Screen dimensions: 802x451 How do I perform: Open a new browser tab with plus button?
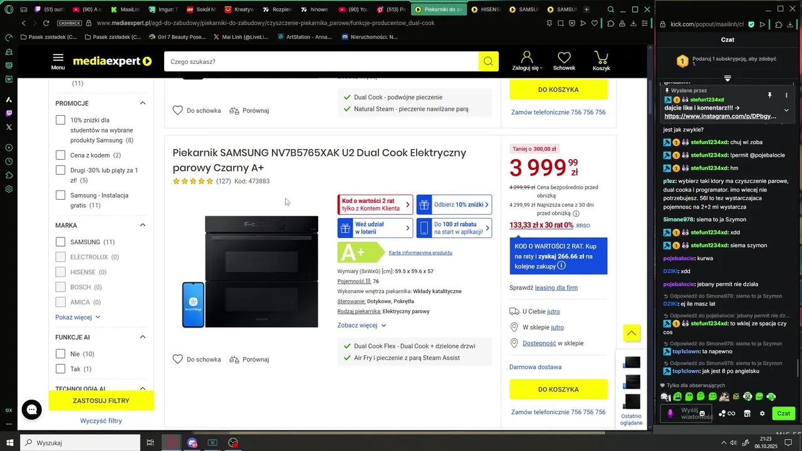pos(586,9)
